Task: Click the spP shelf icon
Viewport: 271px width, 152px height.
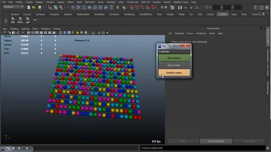Action: coord(28,20)
